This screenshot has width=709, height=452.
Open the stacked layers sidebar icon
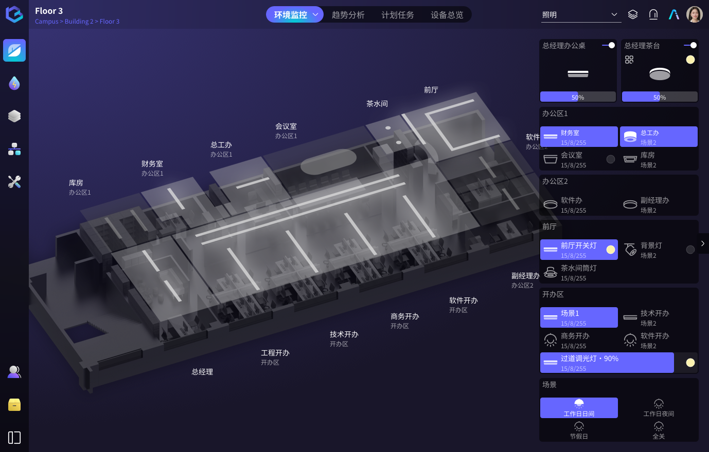tap(14, 116)
